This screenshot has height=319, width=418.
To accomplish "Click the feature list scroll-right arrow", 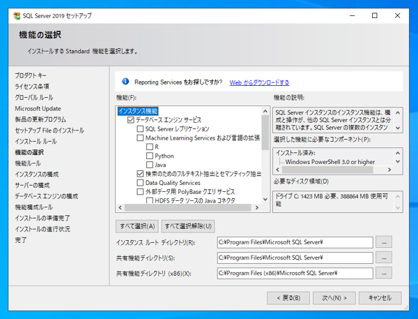I will point(257,207).
